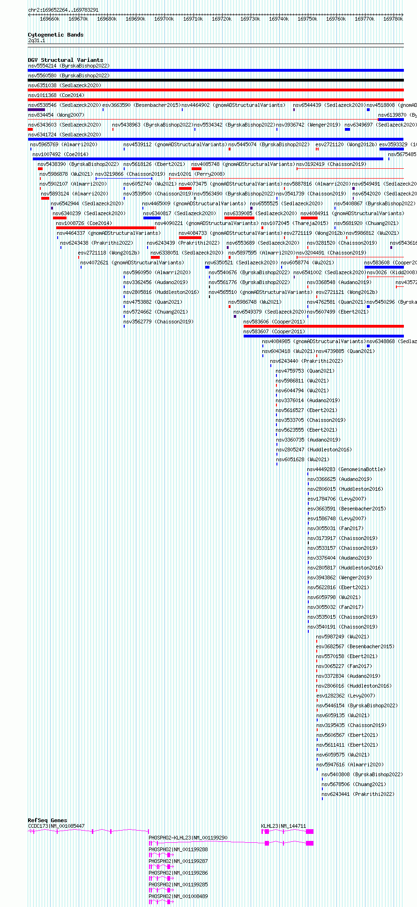Viewport: 417px width, 907px height.
Task: Open variant nsv3943862 (Wenger2019) label
Action: point(340,577)
